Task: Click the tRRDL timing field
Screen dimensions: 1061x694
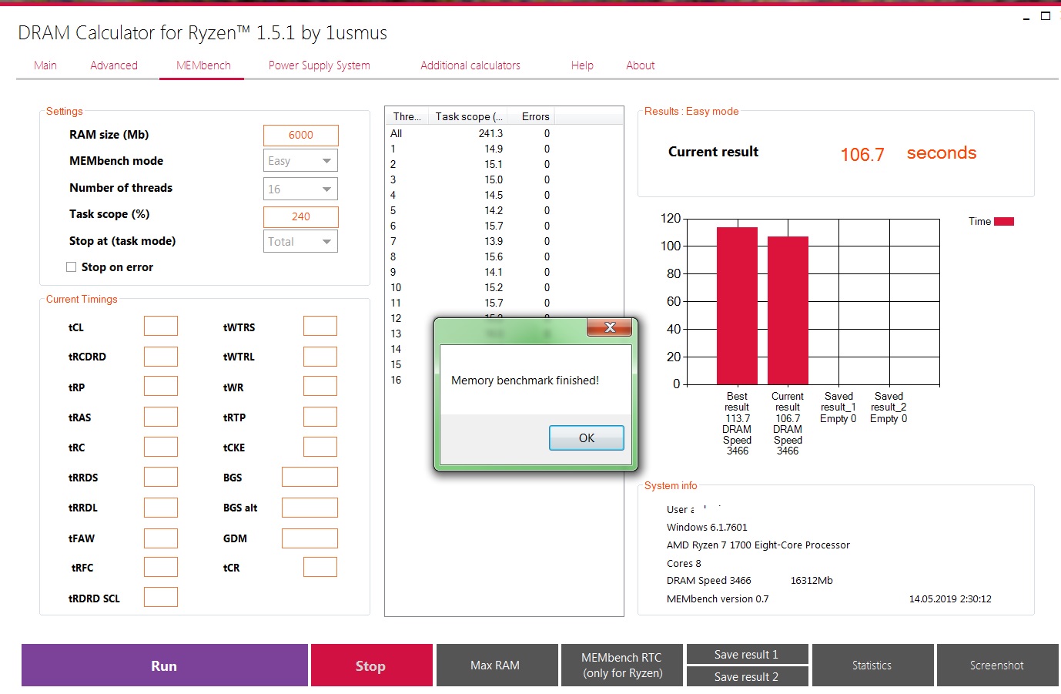Action: 161,508
